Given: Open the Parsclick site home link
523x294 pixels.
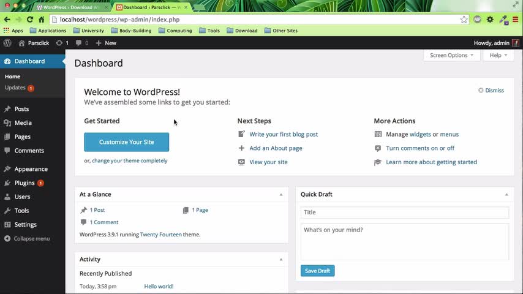Looking at the screenshot, I should (x=34, y=43).
